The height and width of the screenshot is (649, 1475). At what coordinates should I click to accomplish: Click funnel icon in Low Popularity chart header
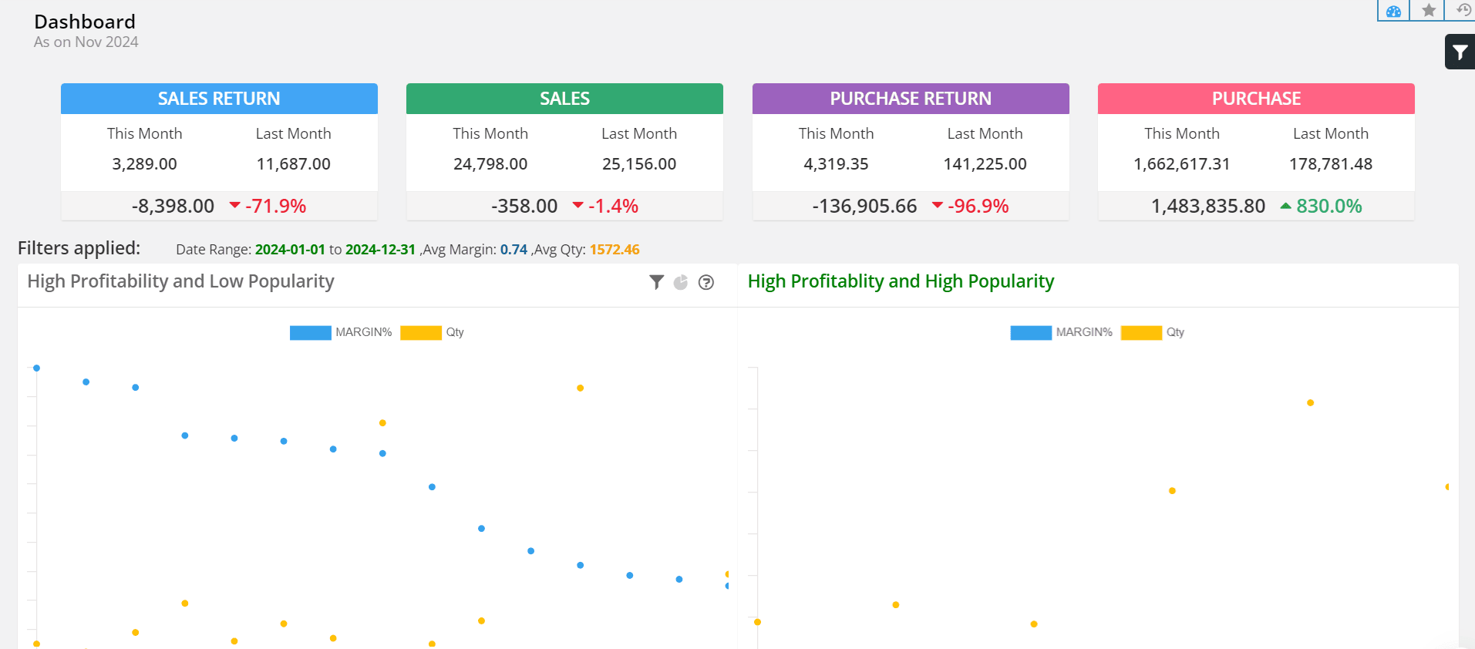tap(656, 282)
